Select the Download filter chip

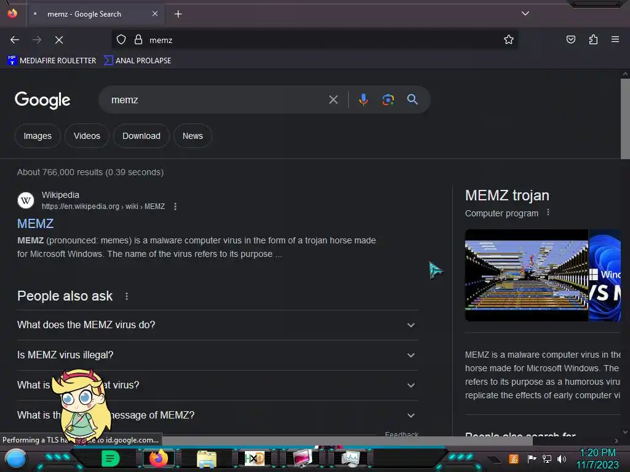(x=142, y=136)
